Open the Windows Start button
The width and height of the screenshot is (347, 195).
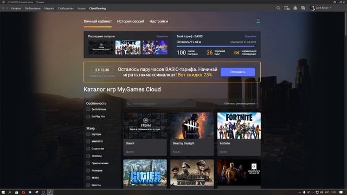coord(3,192)
